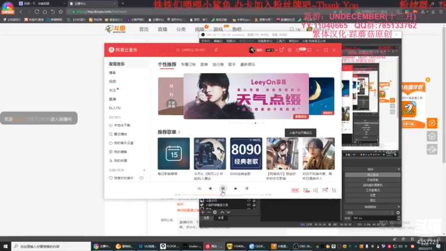The width and height of the screenshot is (446, 251).
Task: Open 最近播放 in sidebar
Action: pyautogui.click(x=127, y=134)
